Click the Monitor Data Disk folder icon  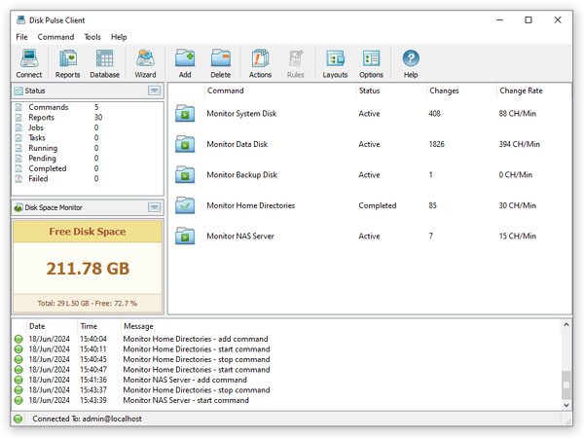pyautogui.click(x=185, y=144)
